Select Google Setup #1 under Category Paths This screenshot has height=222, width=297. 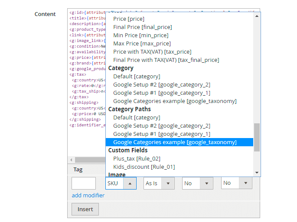point(161,134)
